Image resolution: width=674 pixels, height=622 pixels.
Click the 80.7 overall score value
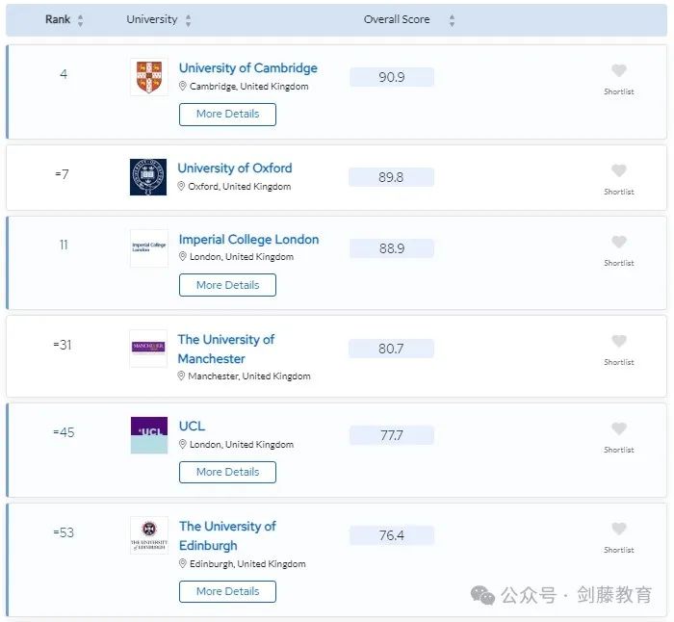[x=391, y=349]
